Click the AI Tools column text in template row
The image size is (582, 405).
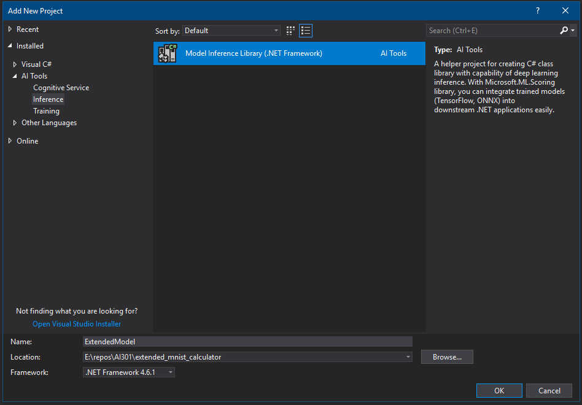tap(394, 53)
